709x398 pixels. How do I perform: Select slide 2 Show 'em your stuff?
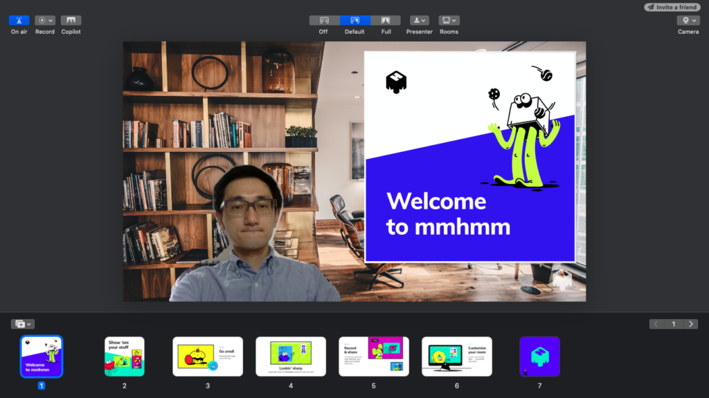coord(125,357)
